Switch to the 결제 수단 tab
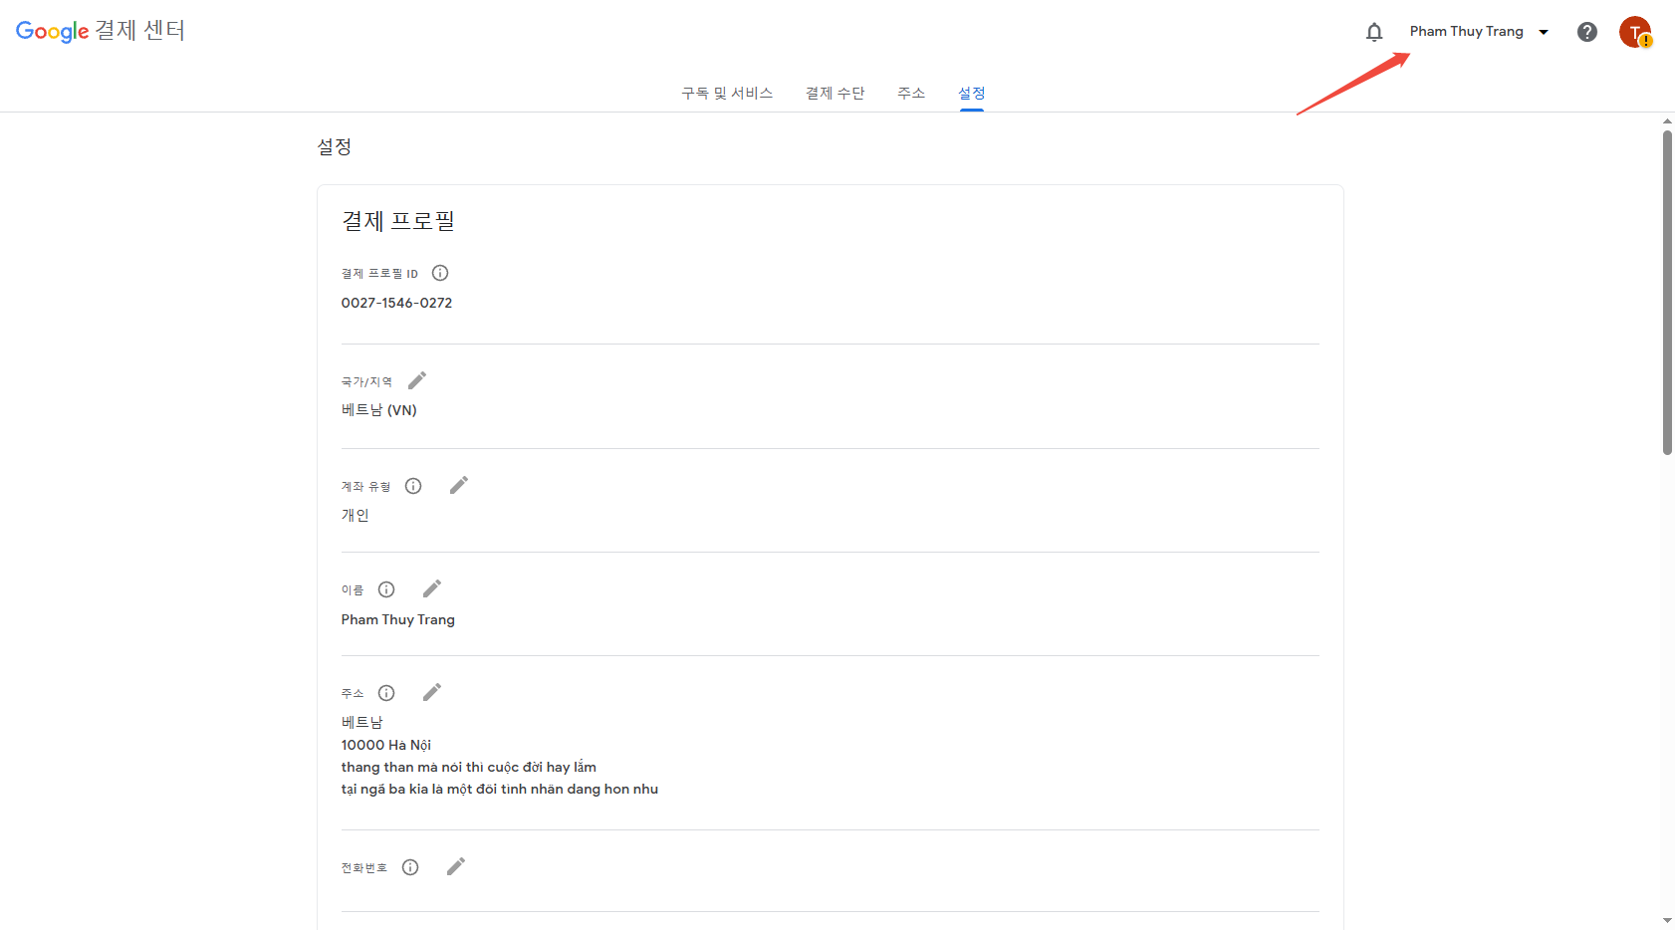This screenshot has width=1675, height=930. pos(835,93)
